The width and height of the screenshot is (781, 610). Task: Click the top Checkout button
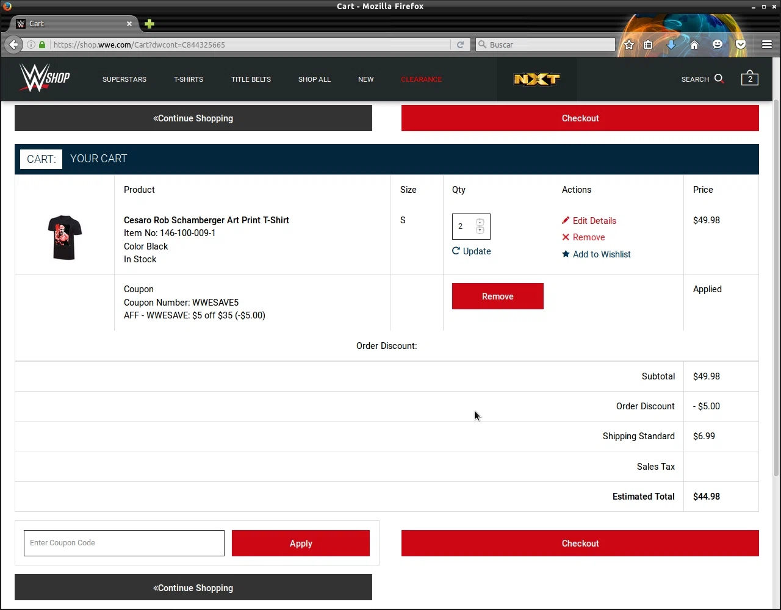pyautogui.click(x=580, y=118)
